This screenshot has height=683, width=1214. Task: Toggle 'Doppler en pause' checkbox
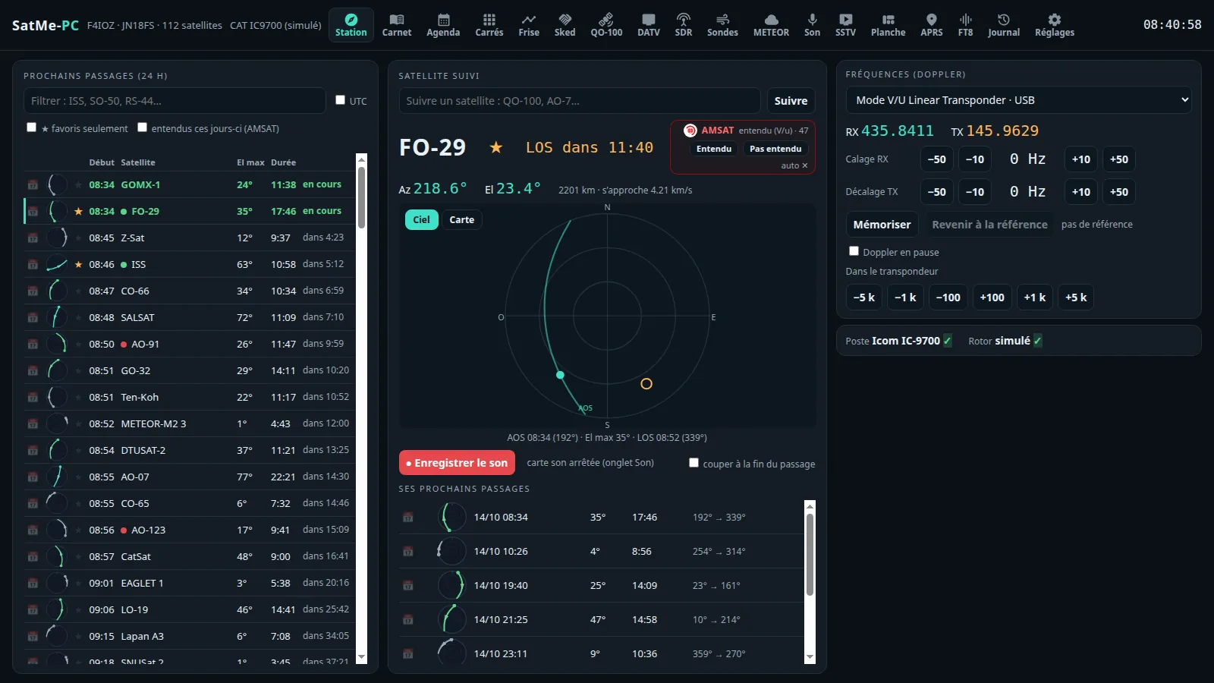click(x=854, y=251)
